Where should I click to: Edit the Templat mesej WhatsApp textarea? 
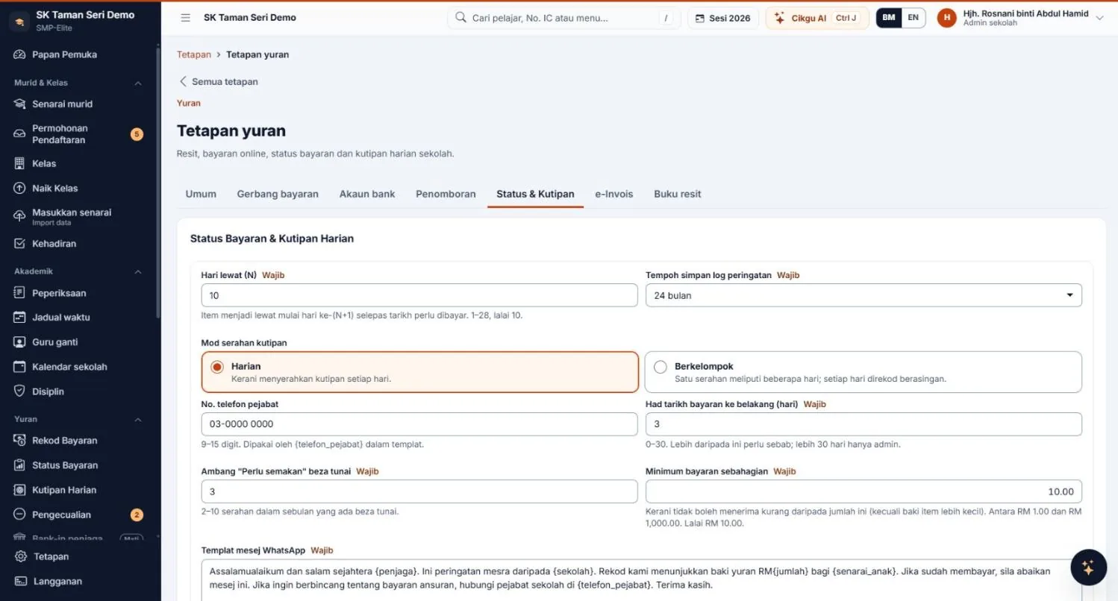pyautogui.click(x=641, y=580)
